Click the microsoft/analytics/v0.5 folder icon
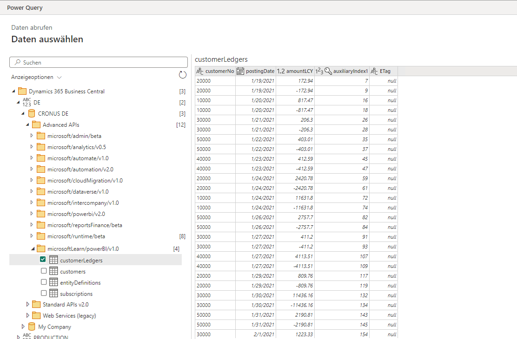The width and height of the screenshot is (517, 339). tap(41, 147)
